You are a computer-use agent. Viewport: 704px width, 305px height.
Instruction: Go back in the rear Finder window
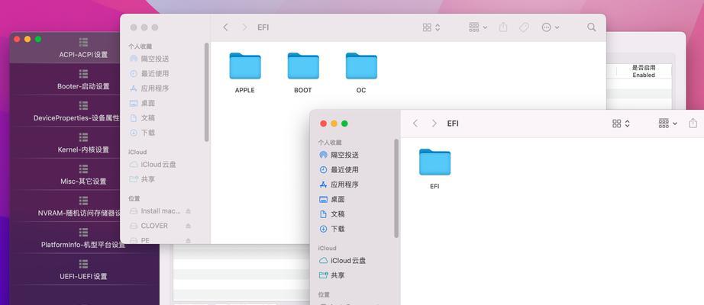point(225,27)
